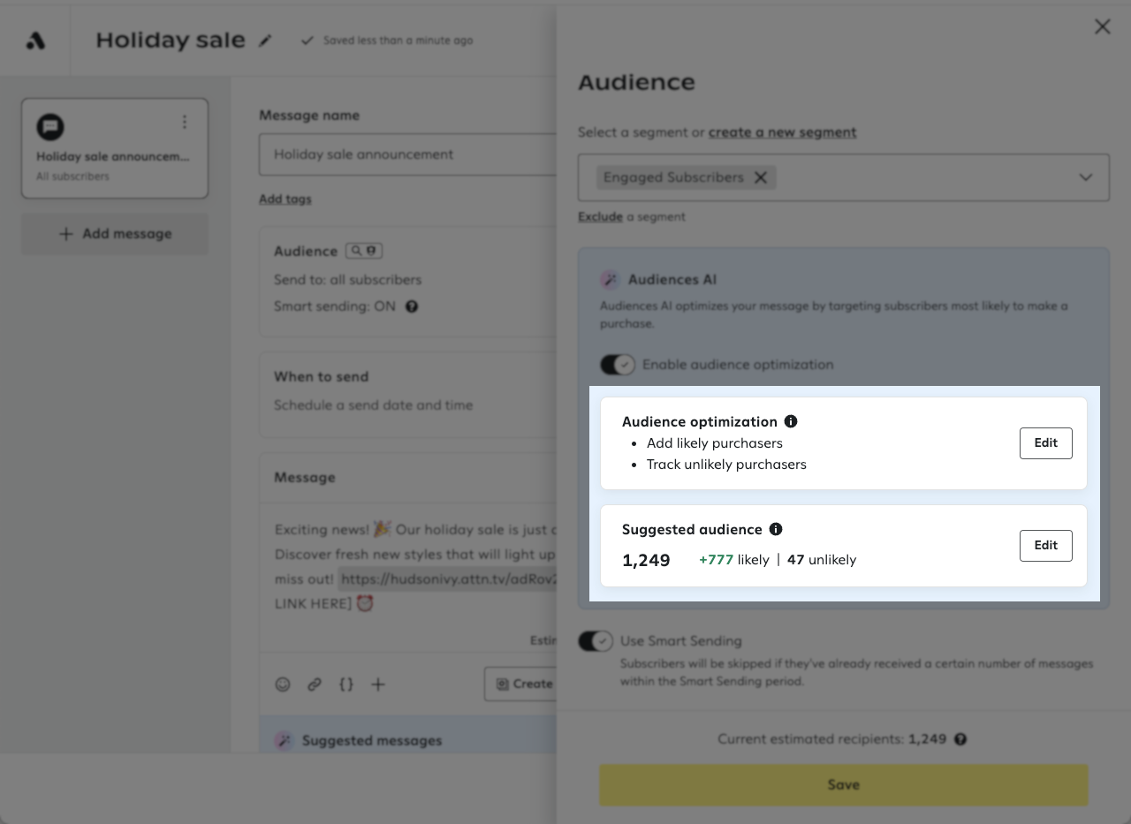Click the plus icon in message toolbar
The width and height of the screenshot is (1131, 824).
click(378, 684)
